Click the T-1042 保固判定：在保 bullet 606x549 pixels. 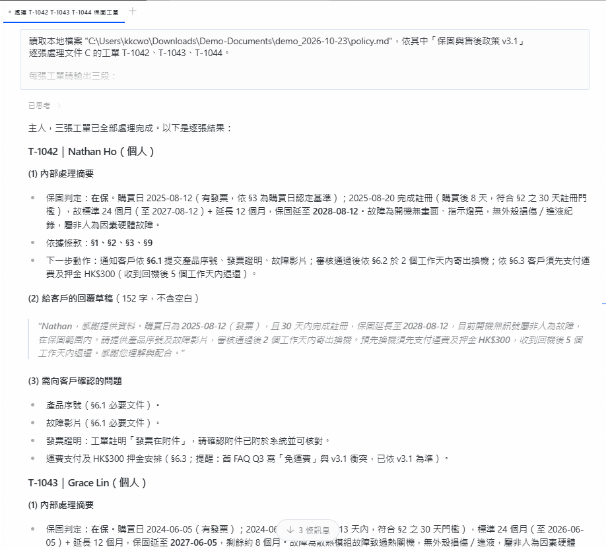point(316,211)
